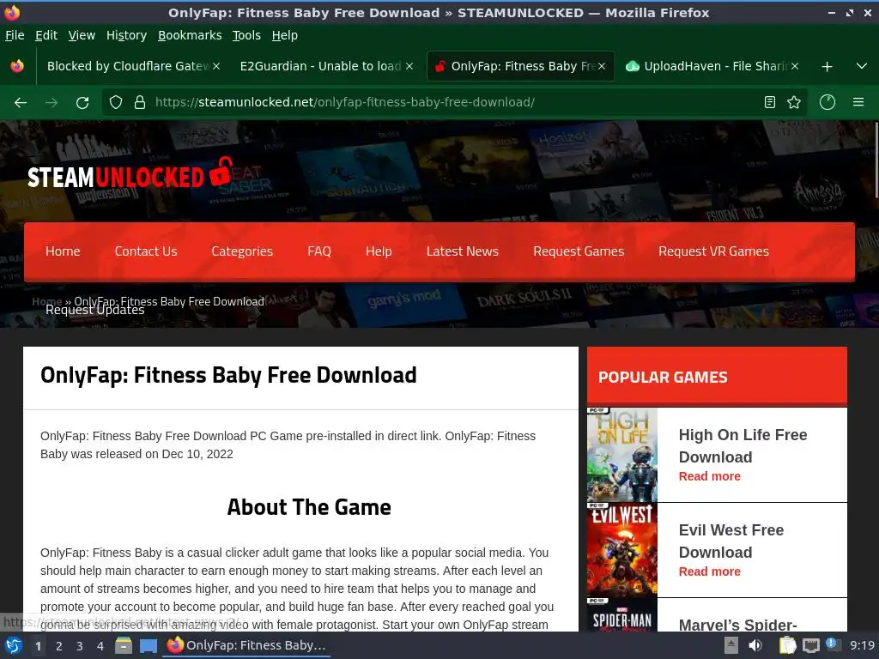Open notification tray icon with badge
Viewport: 879px width, 659px height.
coord(833,644)
